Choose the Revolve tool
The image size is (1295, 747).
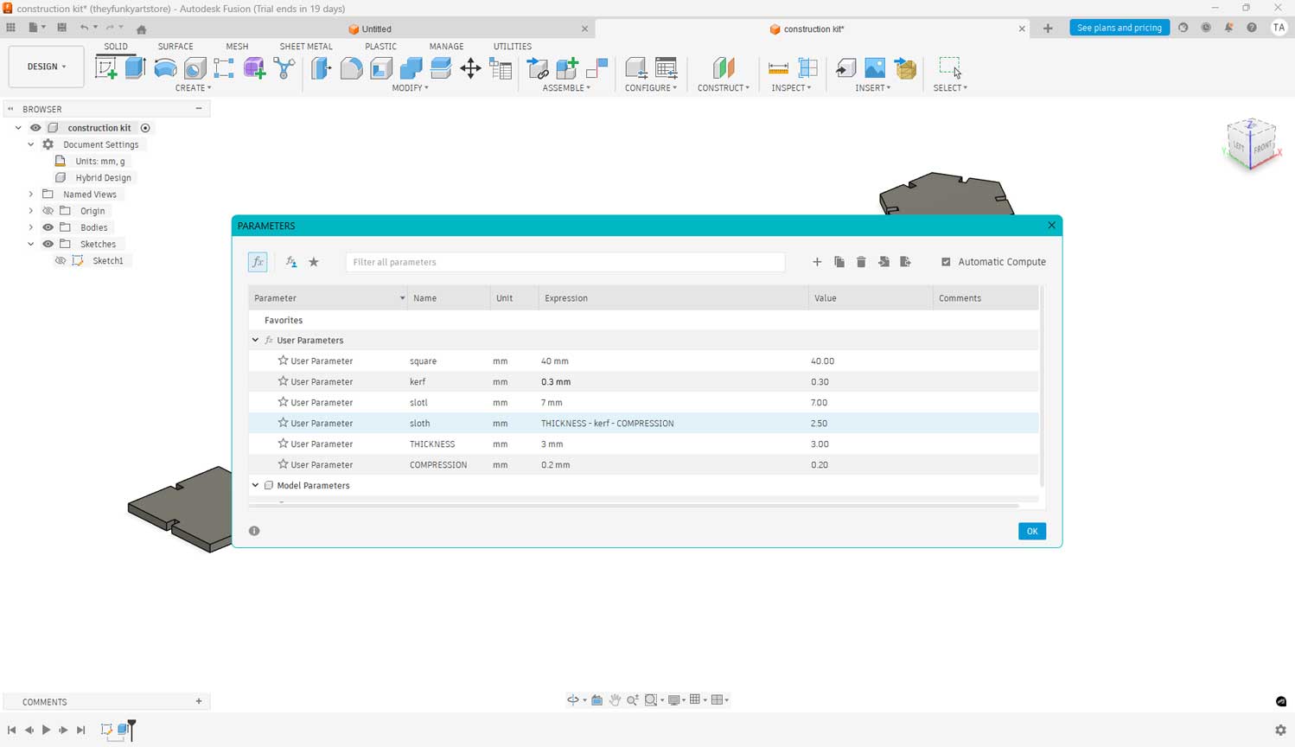click(165, 67)
